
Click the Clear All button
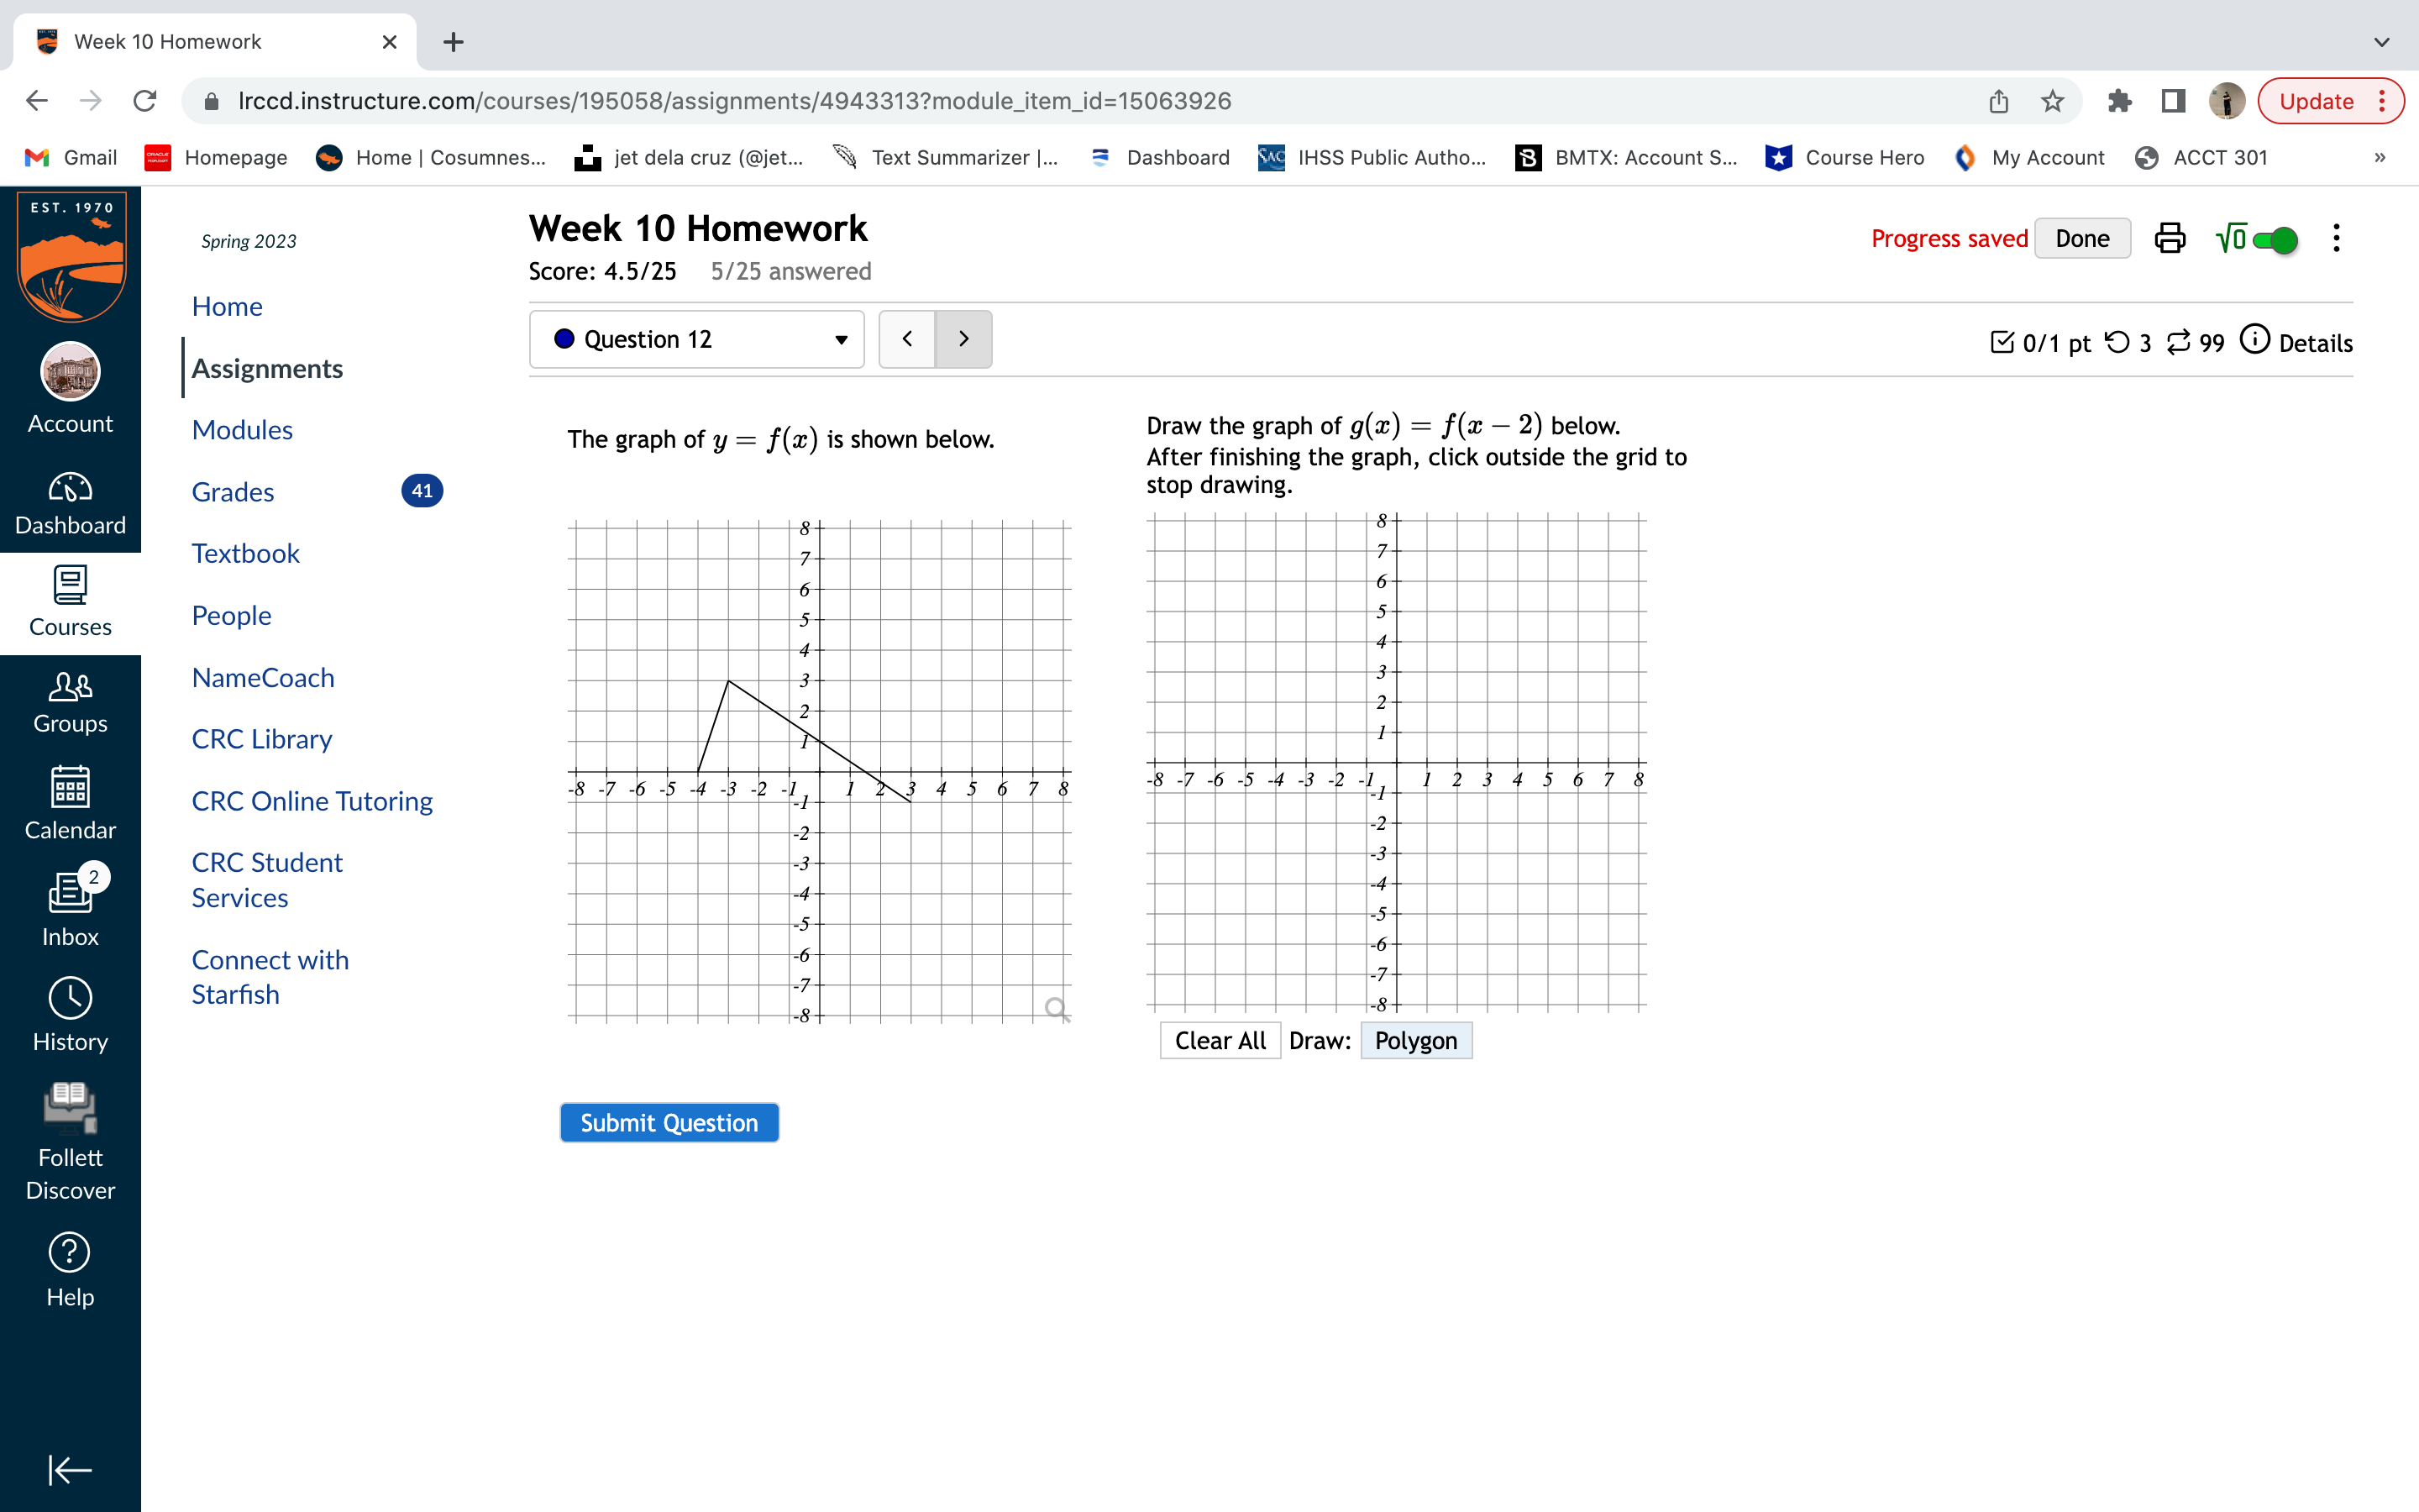click(x=1220, y=1041)
